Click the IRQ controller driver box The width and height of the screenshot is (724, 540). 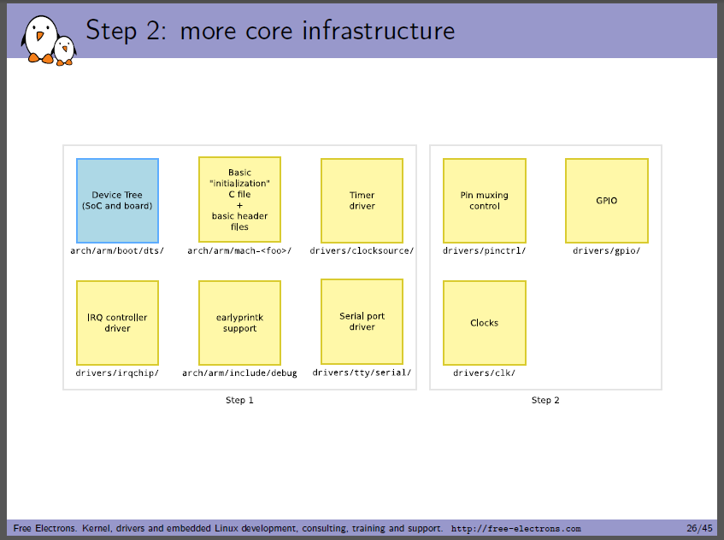[117, 323]
